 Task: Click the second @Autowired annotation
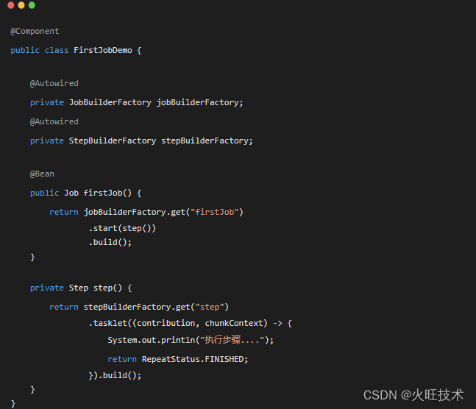(x=54, y=122)
